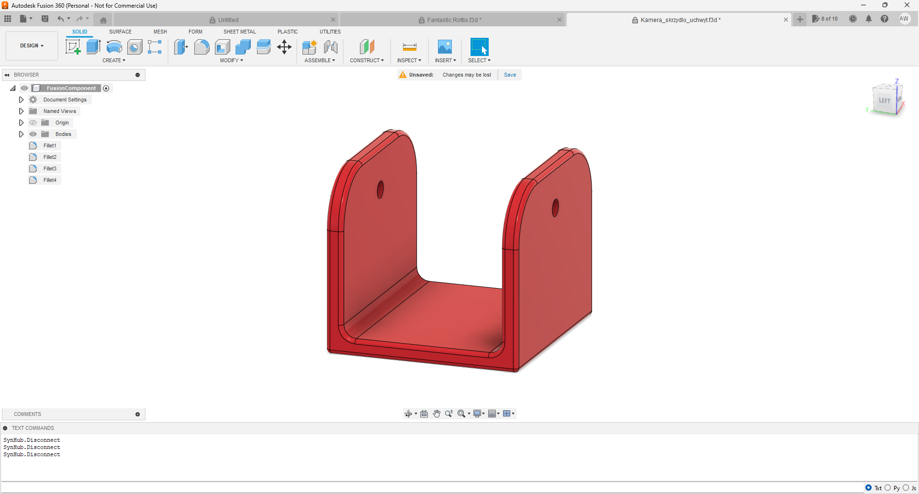The image size is (919, 494).
Task: Open the Help question mark icon
Action: 885,19
